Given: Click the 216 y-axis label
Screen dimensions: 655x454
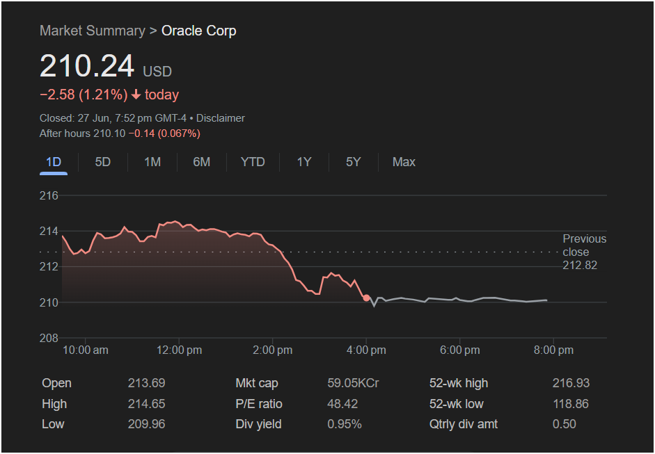Looking at the screenshot, I should click(49, 195).
